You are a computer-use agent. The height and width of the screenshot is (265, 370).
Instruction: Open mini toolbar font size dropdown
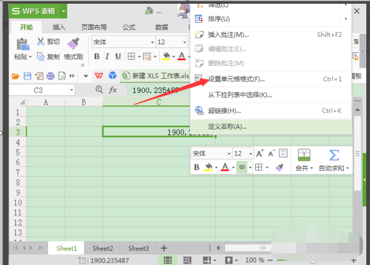(250, 154)
